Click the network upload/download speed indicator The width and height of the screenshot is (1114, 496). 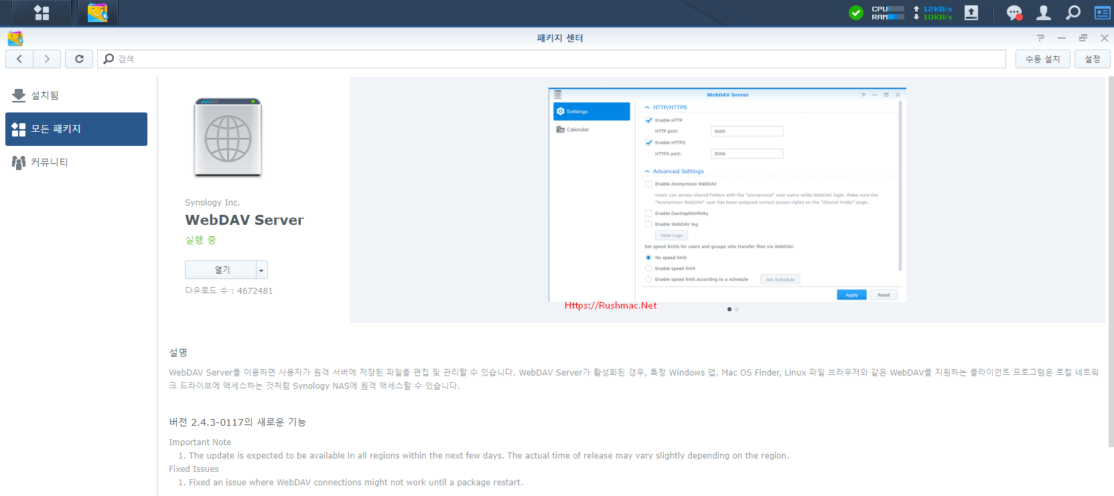pos(932,13)
